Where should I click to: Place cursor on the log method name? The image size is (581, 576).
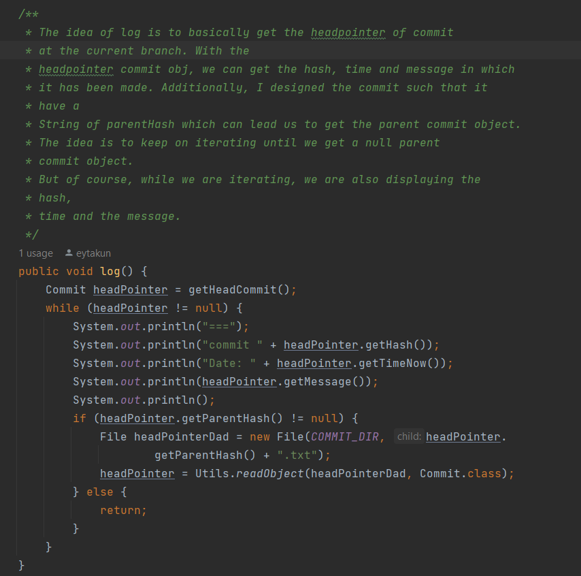[110, 271]
